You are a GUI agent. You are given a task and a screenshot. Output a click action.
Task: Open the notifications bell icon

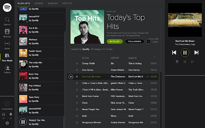pyautogui.click(x=11, y=114)
